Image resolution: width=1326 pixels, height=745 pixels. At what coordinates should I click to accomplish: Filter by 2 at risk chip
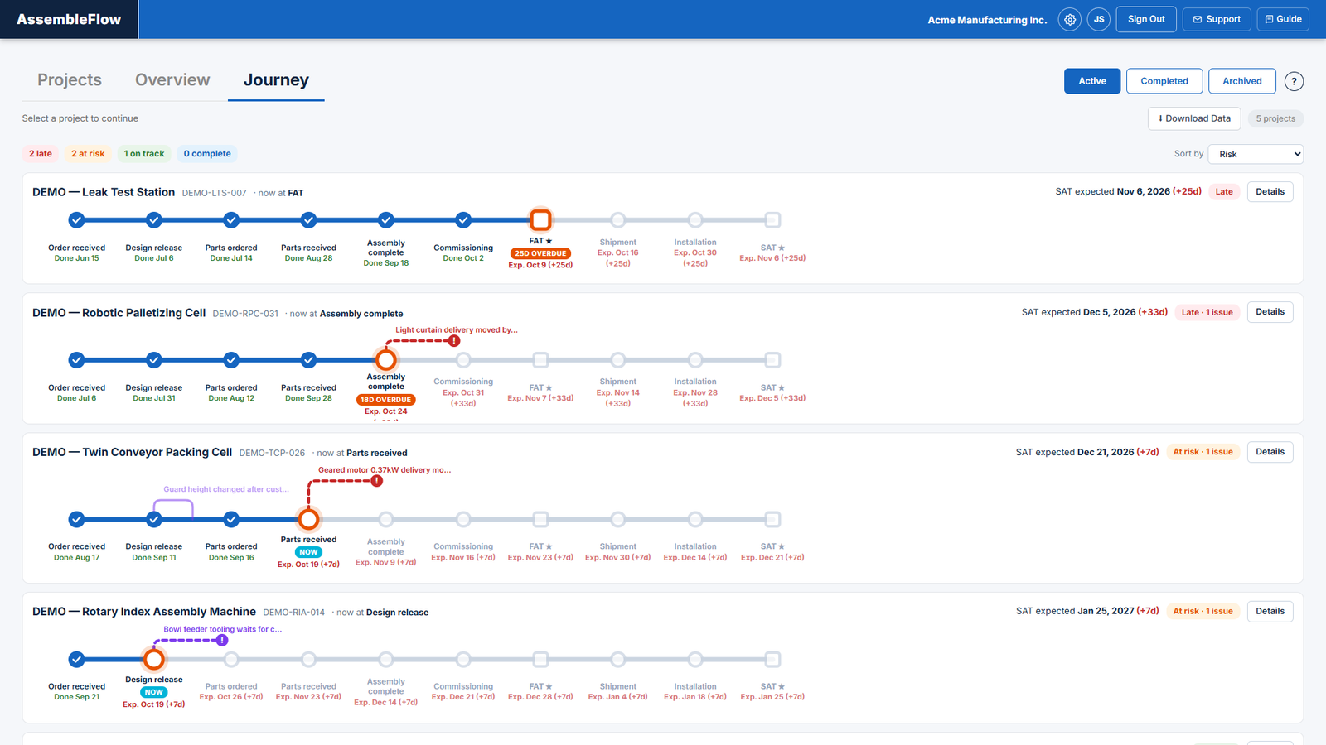pyautogui.click(x=88, y=154)
